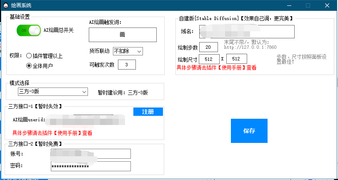Click the 域名 input field

coord(247,32)
